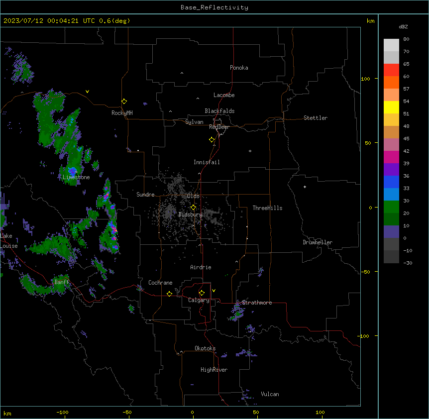The height and width of the screenshot is (419, 429).
Task: Click the dBZ legend heading
Action: pyautogui.click(x=403, y=27)
